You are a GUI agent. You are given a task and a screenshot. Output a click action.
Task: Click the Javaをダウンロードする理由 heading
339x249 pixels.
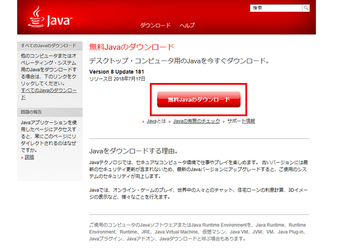pos(133,151)
